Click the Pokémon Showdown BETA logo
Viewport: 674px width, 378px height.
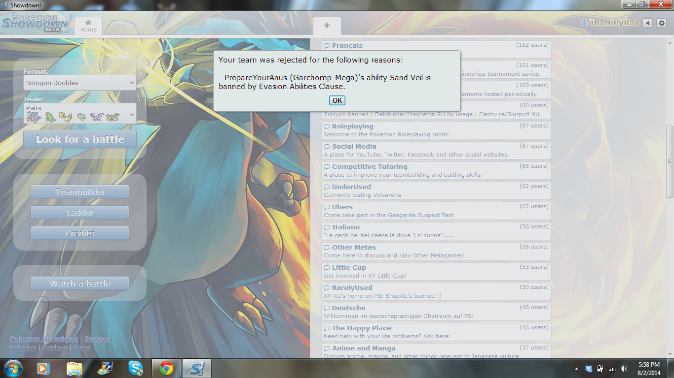(36, 23)
